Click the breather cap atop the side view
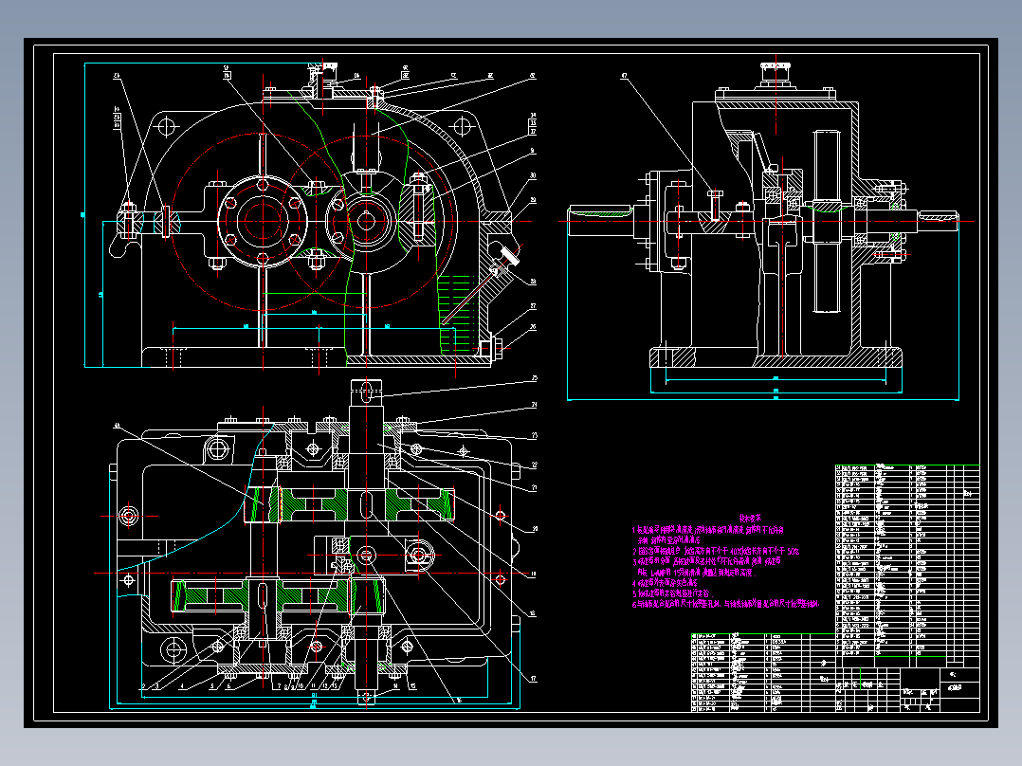This screenshot has height=766, width=1022. 775,74
